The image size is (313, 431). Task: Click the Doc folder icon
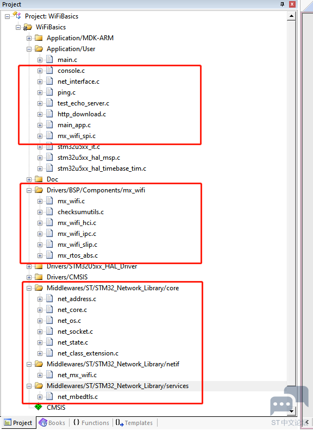click(39, 179)
